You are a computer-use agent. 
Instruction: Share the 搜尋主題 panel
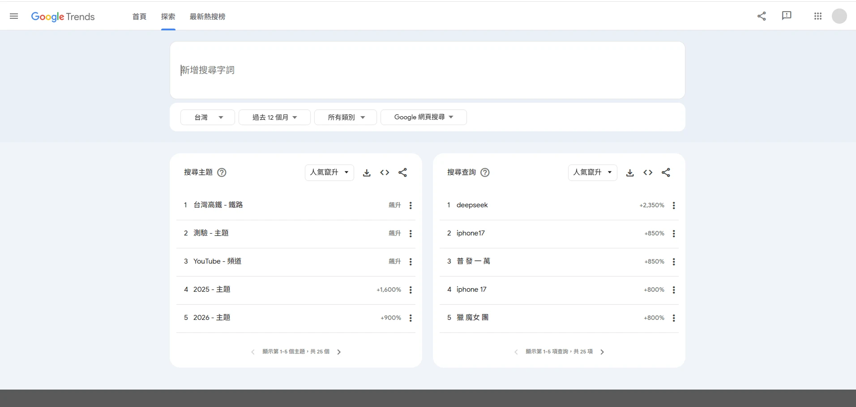coord(402,172)
